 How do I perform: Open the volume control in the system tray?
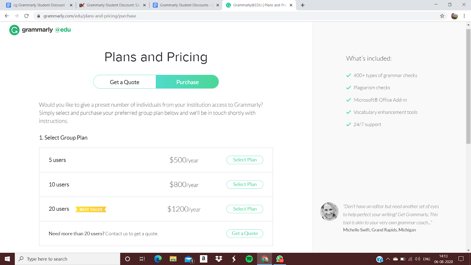[x=417, y=259]
